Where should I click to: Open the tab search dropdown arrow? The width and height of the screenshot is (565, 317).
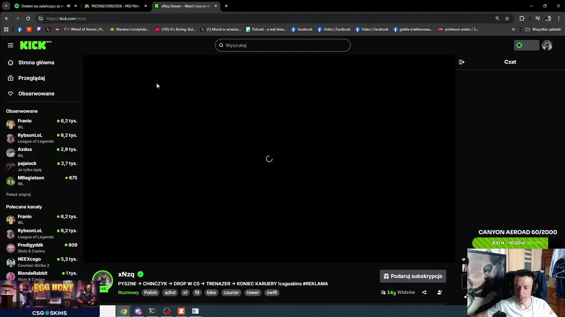pyautogui.click(x=6, y=6)
